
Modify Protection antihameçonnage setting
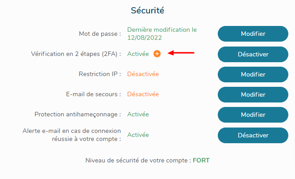[x=253, y=115]
